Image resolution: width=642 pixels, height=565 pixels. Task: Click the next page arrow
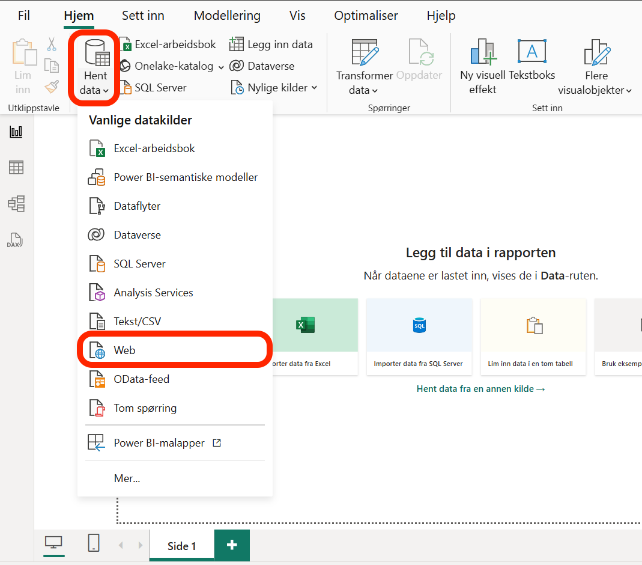(141, 545)
